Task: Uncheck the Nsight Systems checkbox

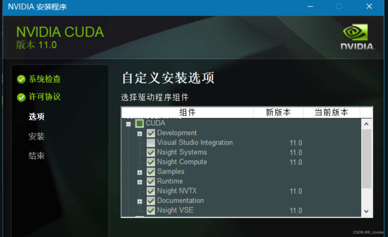Action: coord(151,152)
